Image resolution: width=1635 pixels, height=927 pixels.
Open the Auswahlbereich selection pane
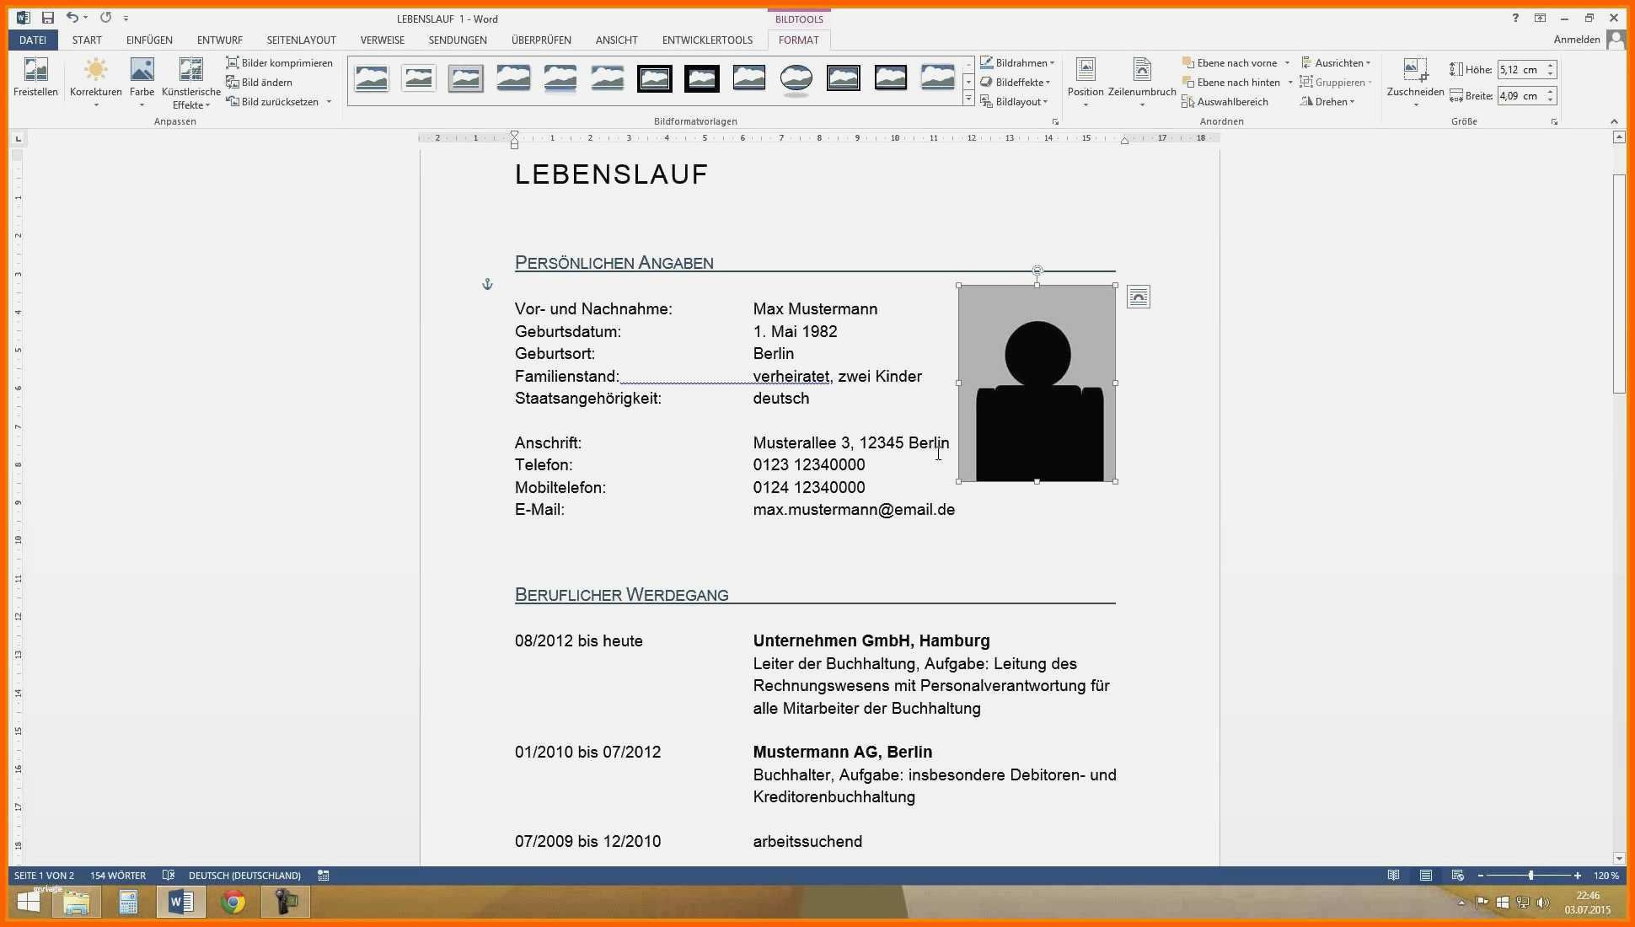[x=1225, y=102]
